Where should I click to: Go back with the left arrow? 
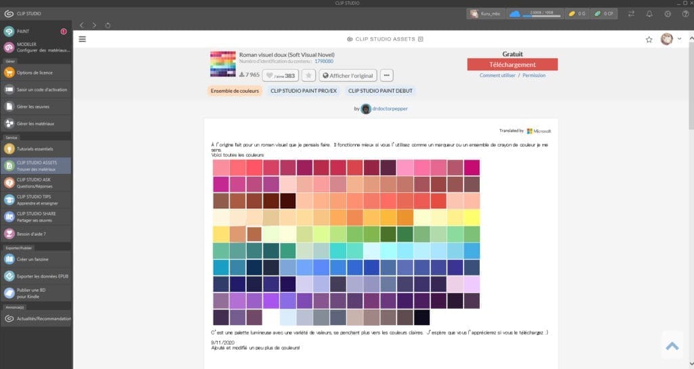(82, 25)
